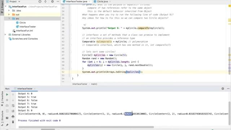Click the Down the stack trace arrow

coord(13,100)
